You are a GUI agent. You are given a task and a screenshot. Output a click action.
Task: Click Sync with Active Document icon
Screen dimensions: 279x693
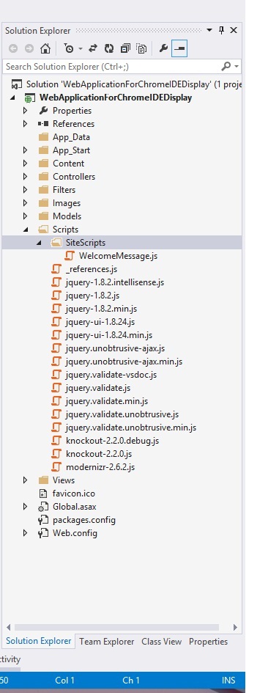point(93,48)
